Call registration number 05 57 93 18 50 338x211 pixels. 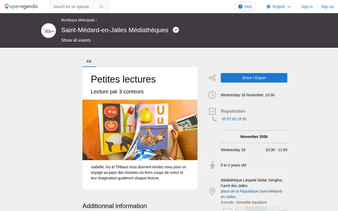(x=234, y=119)
